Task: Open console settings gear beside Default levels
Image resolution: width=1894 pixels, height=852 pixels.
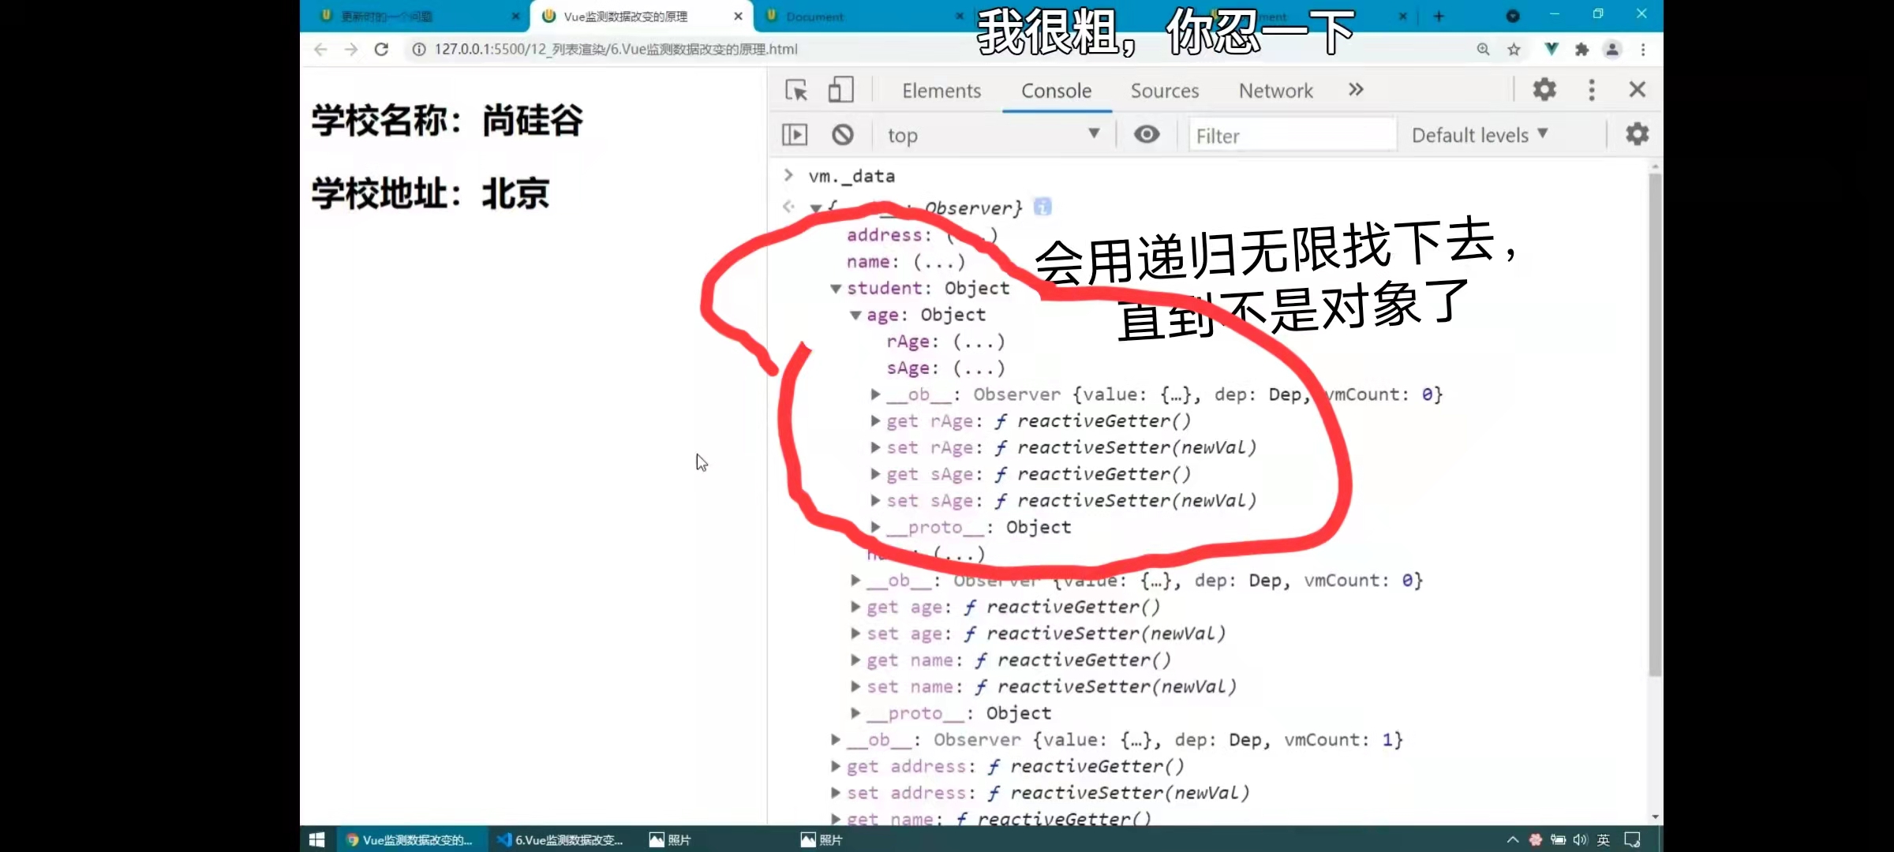Action: [x=1638, y=135]
